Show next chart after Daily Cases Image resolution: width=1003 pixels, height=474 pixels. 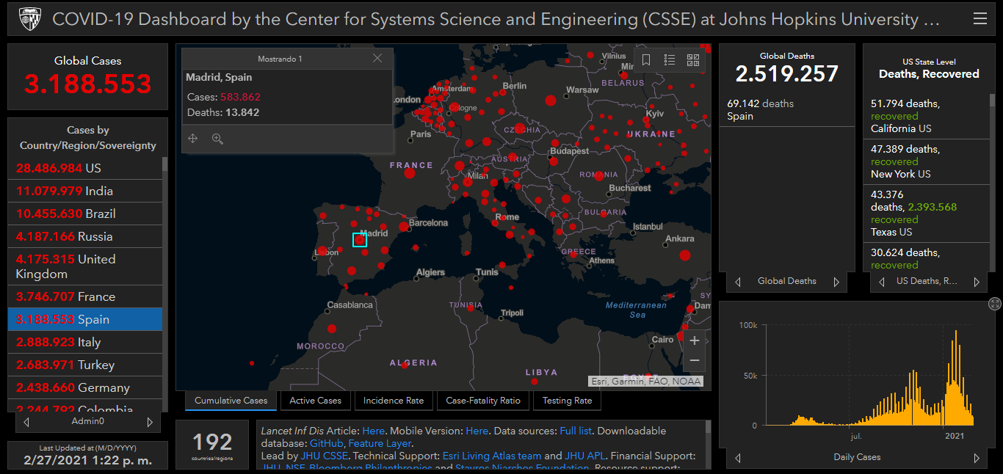(977, 458)
